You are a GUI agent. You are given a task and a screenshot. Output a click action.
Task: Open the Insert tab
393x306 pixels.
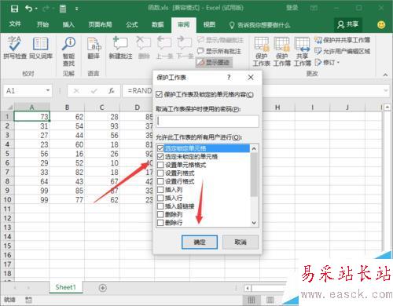coord(68,24)
